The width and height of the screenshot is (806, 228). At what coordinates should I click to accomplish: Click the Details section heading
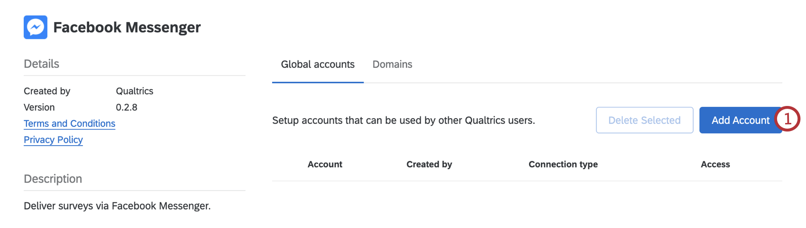click(x=41, y=64)
